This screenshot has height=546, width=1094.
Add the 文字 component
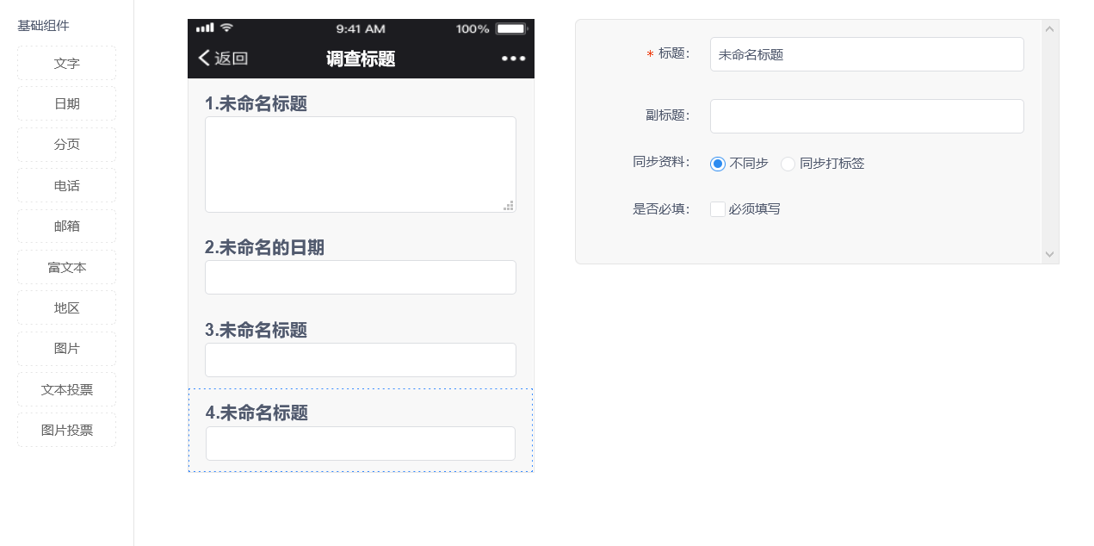coord(66,63)
